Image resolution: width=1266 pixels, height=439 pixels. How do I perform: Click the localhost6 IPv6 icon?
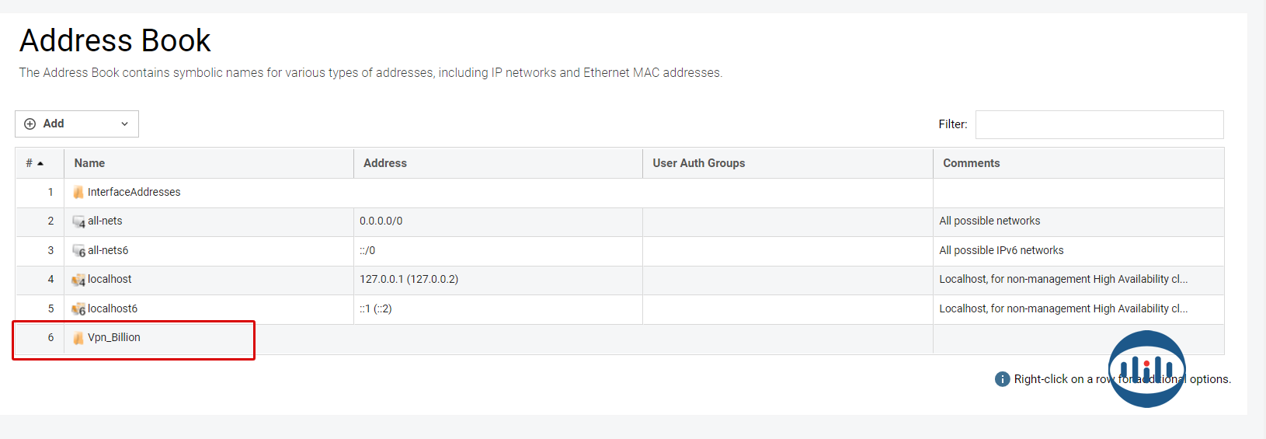[78, 309]
